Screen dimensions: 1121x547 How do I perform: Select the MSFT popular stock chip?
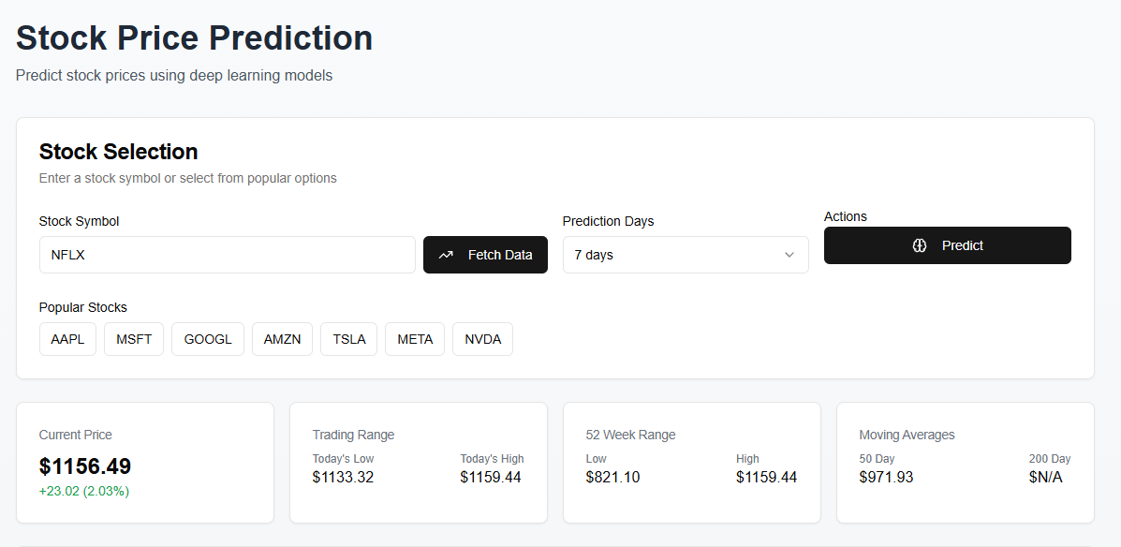click(x=133, y=338)
